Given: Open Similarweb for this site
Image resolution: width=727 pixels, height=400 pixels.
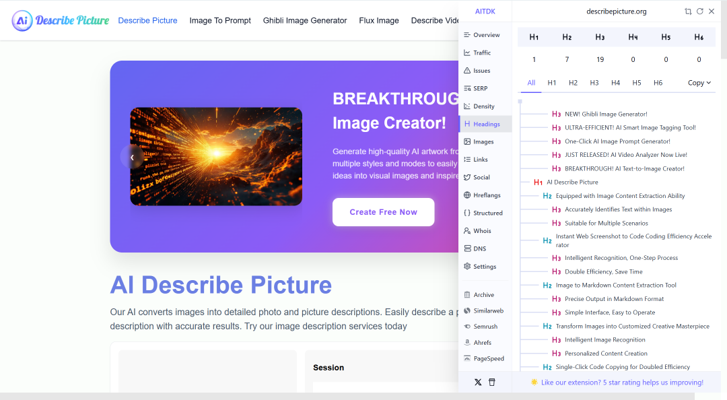Looking at the screenshot, I should click(485, 310).
